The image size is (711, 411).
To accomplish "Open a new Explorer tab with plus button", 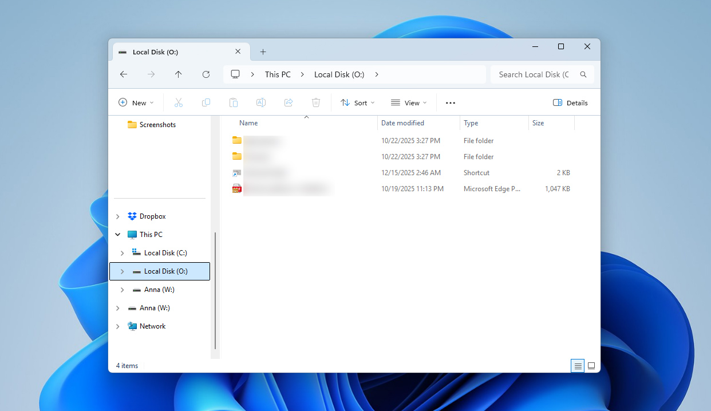I will 263,52.
